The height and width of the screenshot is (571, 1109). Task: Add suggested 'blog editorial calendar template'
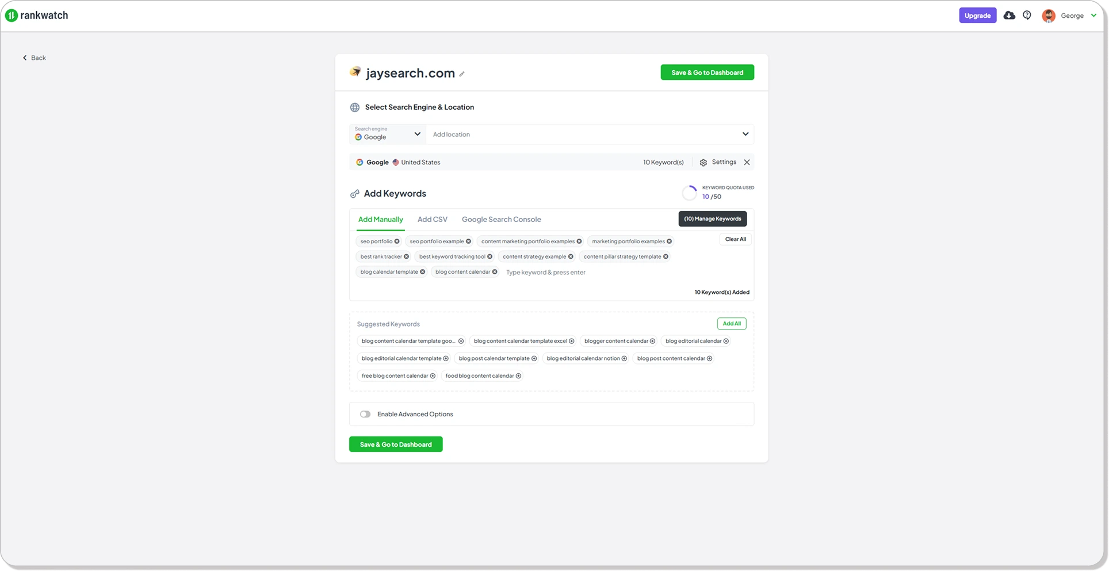tap(446, 358)
